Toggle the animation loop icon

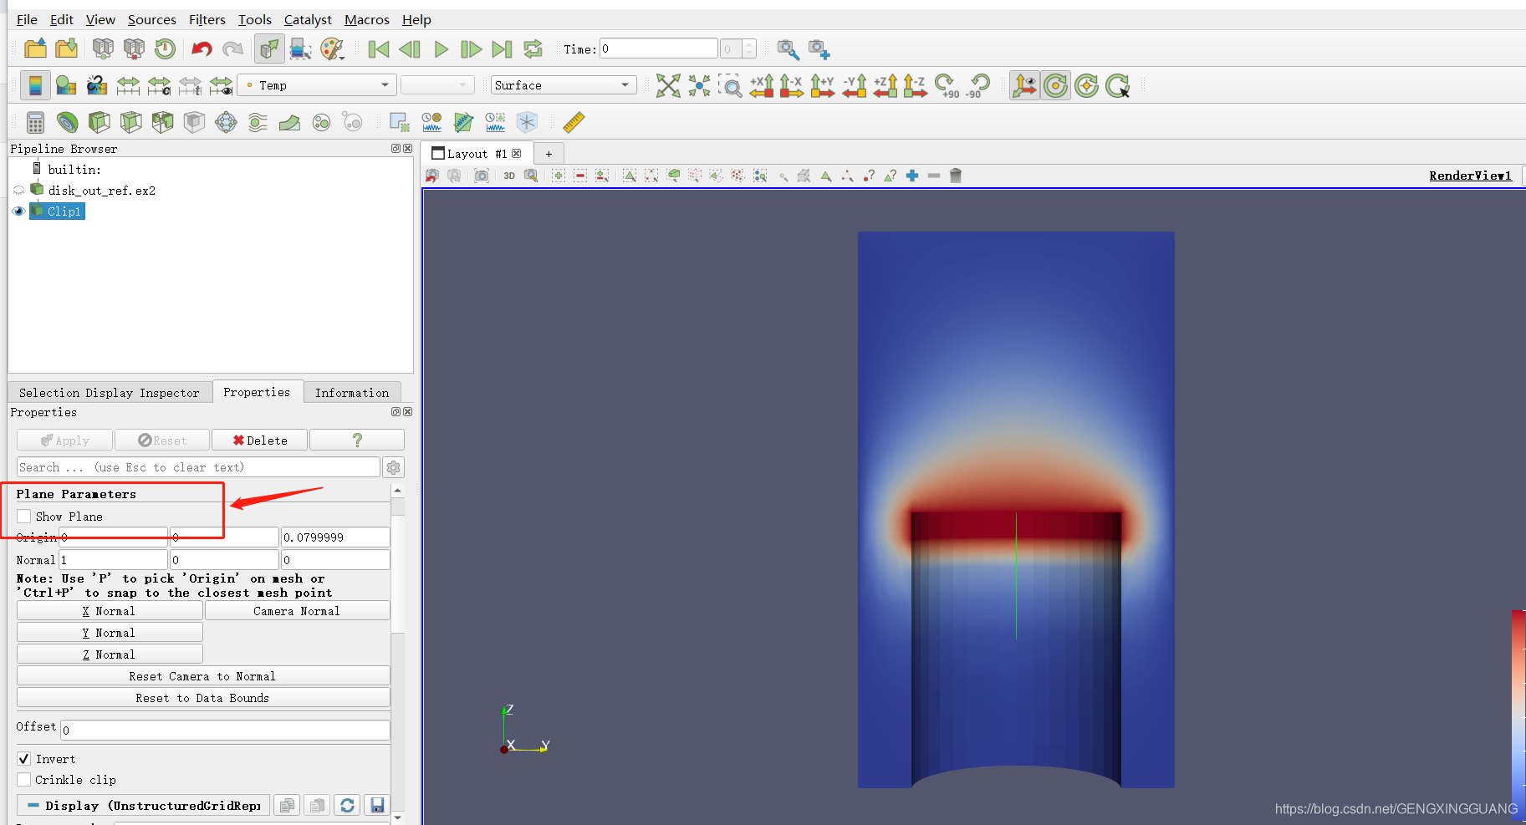pos(533,49)
